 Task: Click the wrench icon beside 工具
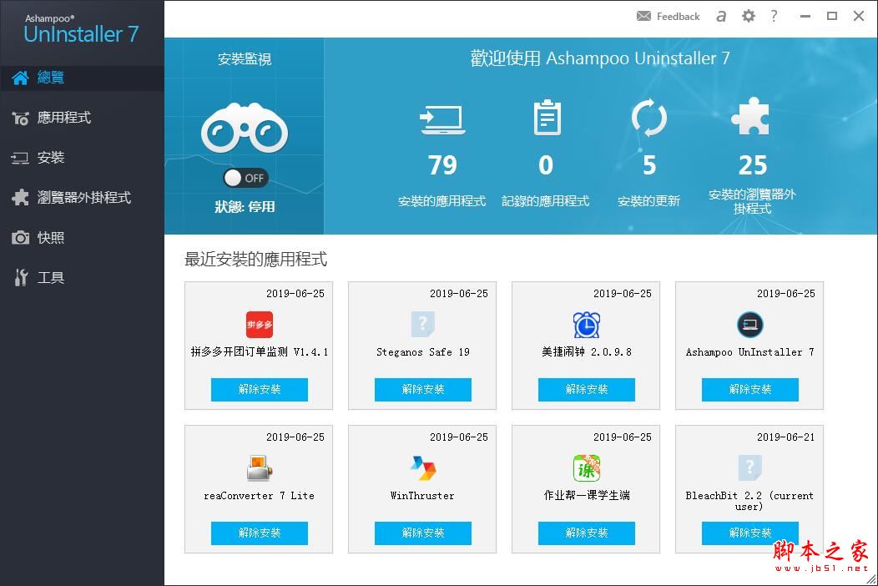coord(21,277)
